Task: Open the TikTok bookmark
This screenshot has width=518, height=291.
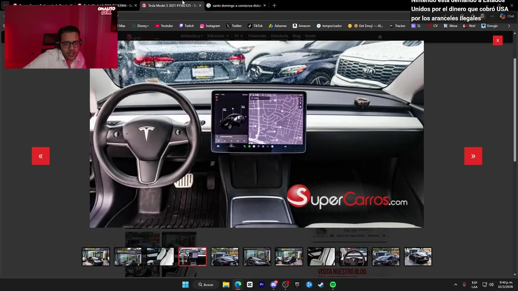Action: pyautogui.click(x=255, y=26)
